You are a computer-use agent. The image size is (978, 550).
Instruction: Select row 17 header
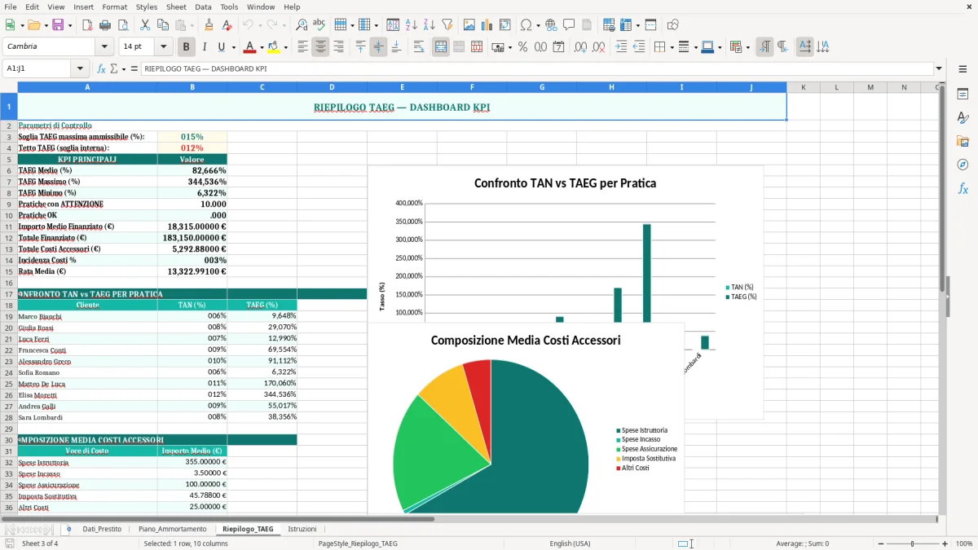[9, 294]
